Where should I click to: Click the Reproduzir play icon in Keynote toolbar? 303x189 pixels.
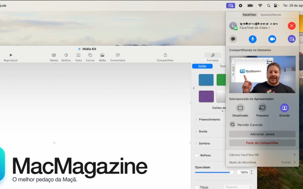pyautogui.click(x=11, y=55)
